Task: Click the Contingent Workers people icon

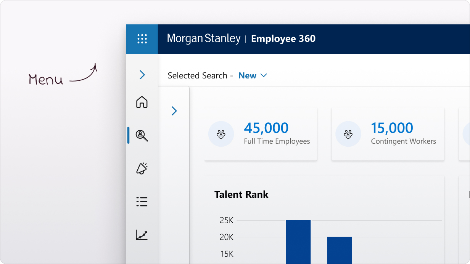Action: click(x=348, y=134)
